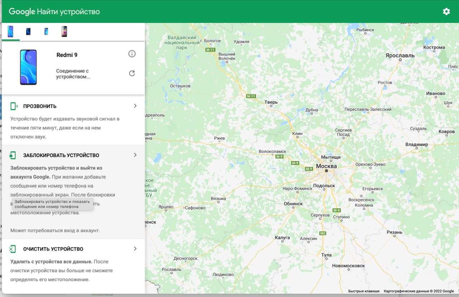Click the Google logo in the header

click(22, 11)
